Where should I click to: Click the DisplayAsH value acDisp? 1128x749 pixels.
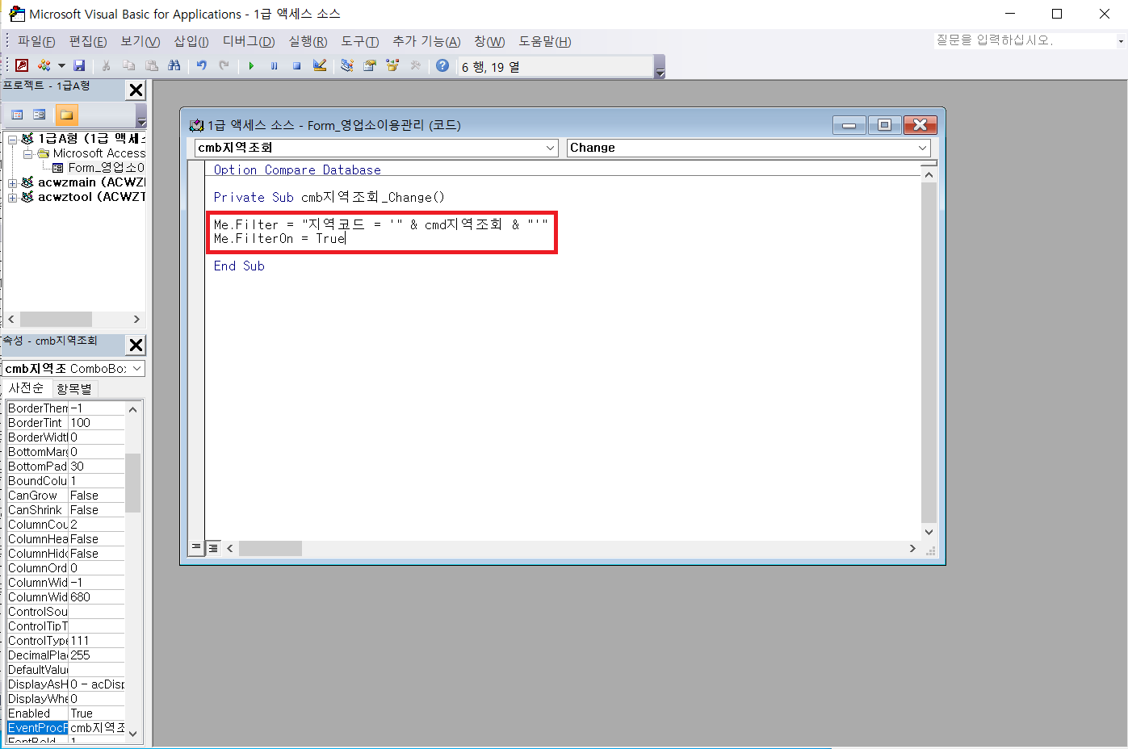click(97, 684)
